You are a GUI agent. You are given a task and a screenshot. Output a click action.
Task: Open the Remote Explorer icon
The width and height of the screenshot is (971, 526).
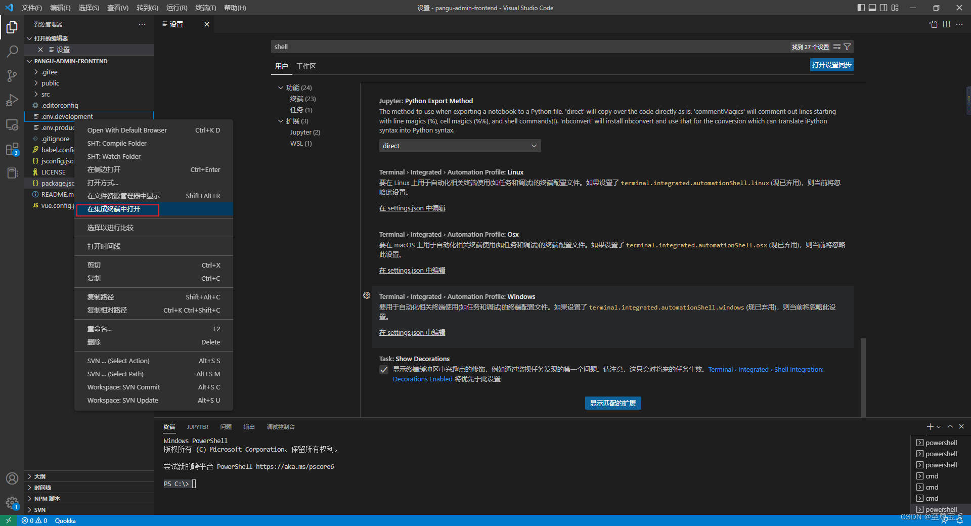[12, 124]
